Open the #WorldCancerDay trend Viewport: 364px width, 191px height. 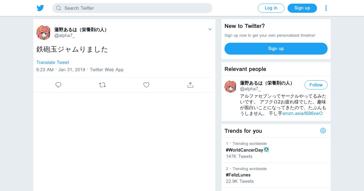click(x=244, y=150)
